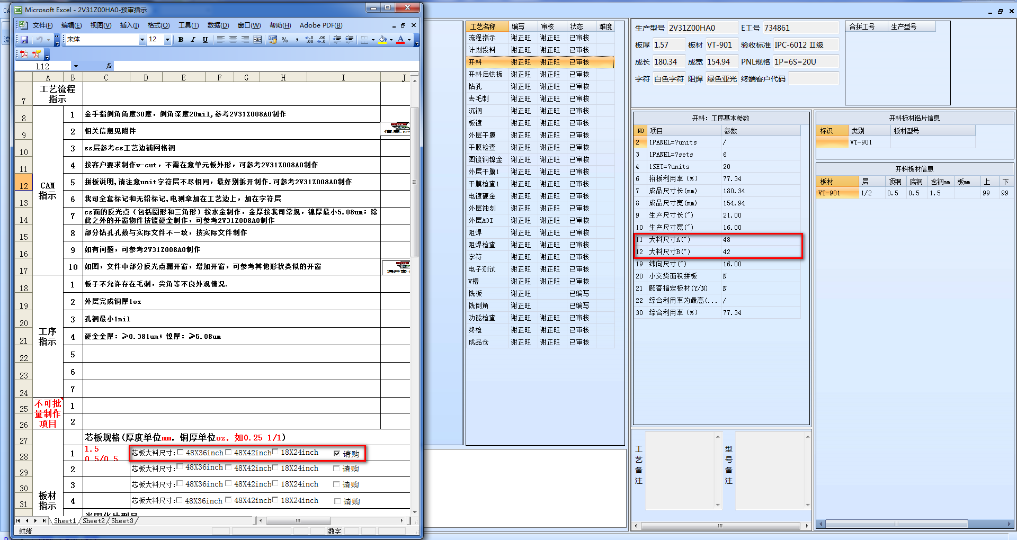Open the PDF toolbar options arrow
The width and height of the screenshot is (1017, 540).
(x=47, y=54)
